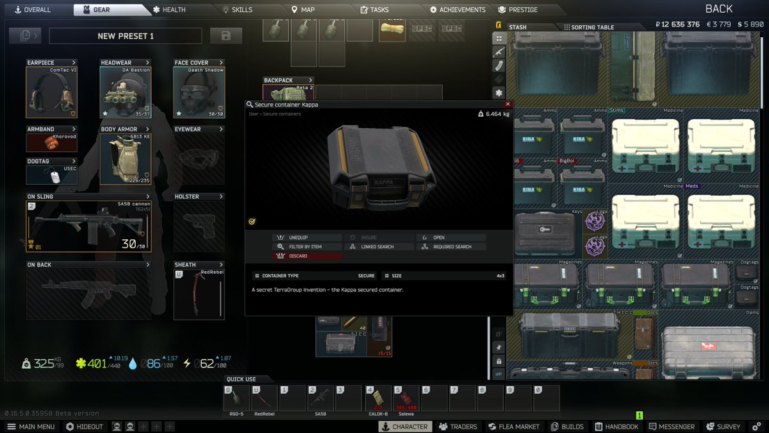Image resolution: width=769 pixels, height=433 pixels.
Task: Click the USEC dogtag slot
Action: 51,175
